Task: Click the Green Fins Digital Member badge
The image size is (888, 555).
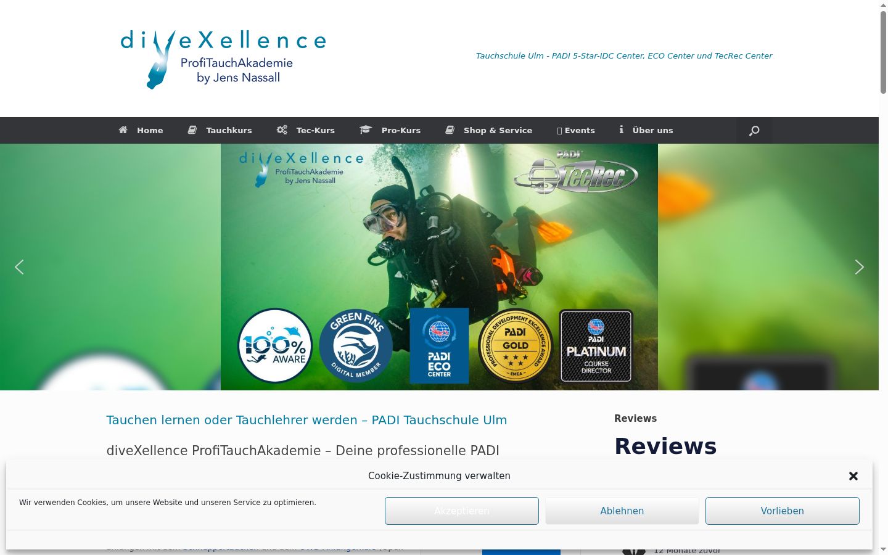Action: tap(356, 346)
